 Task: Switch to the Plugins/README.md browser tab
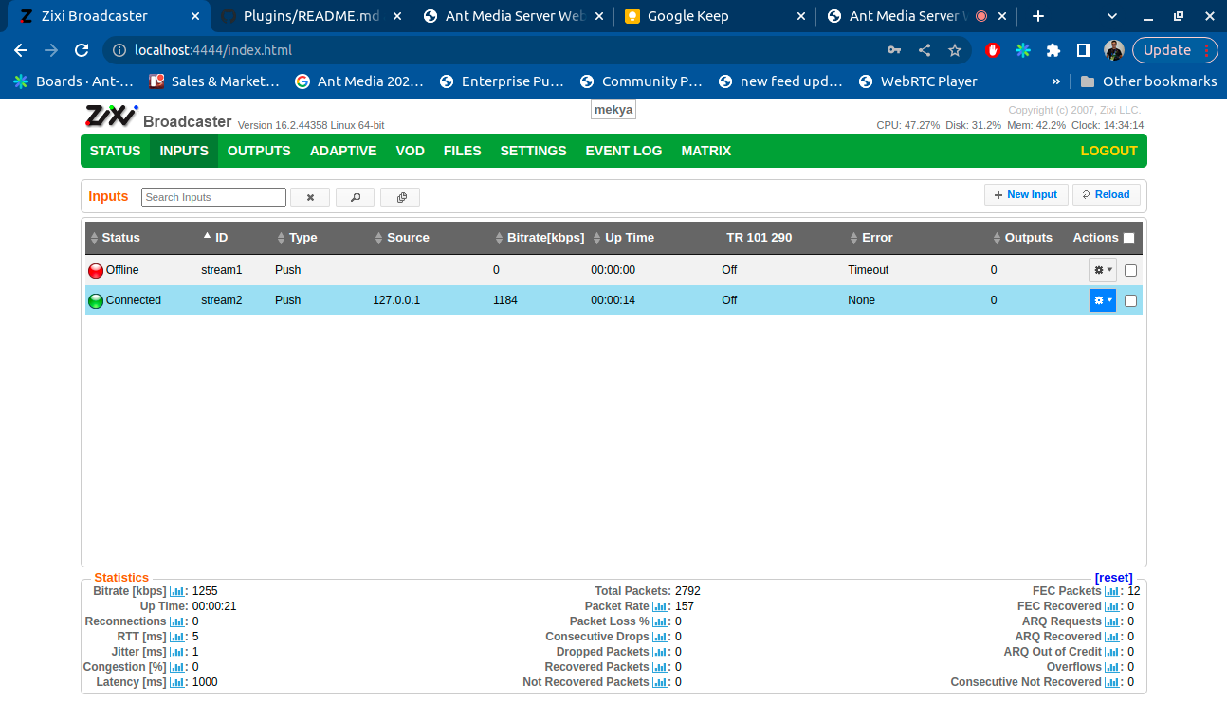pos(311,16)
